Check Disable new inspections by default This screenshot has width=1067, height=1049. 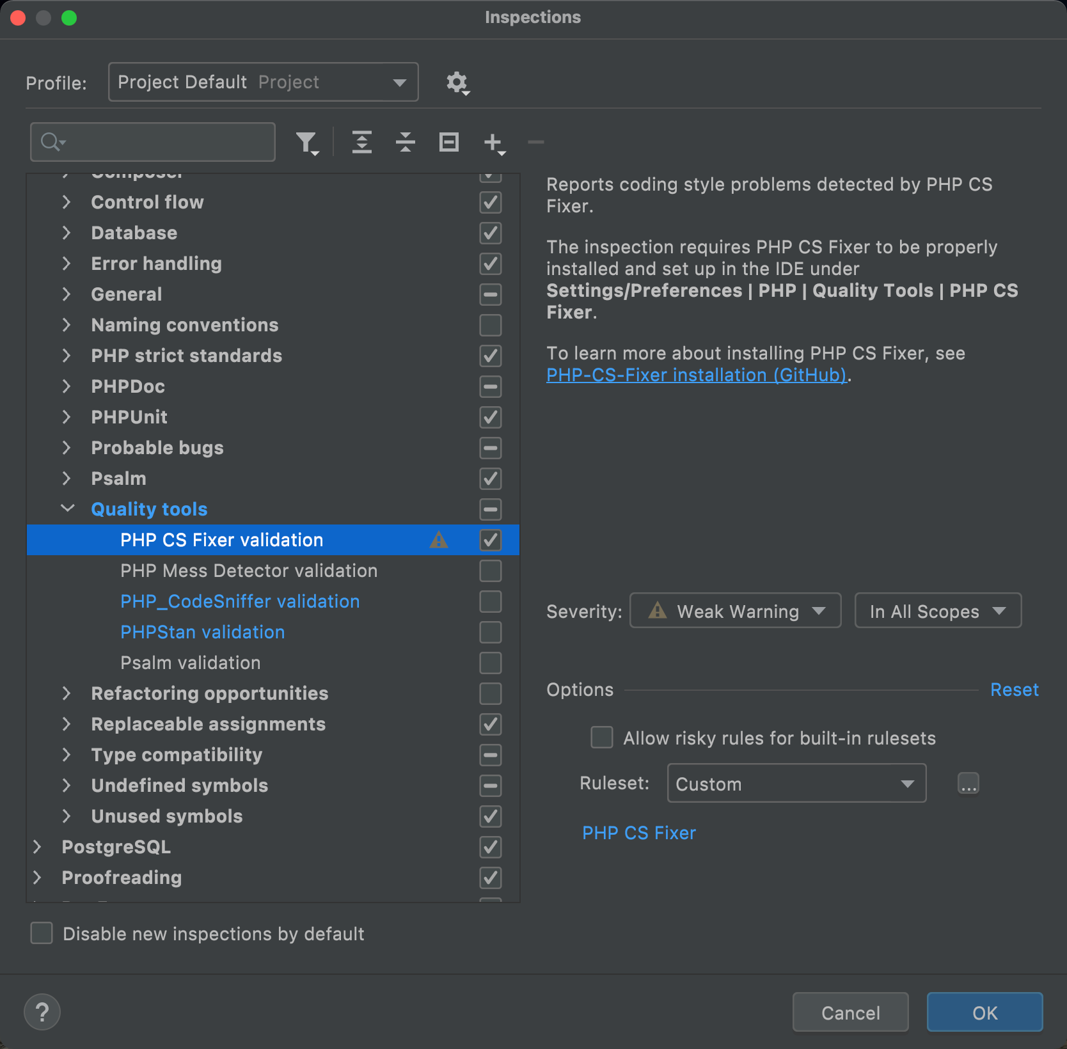tap(42, 933)
